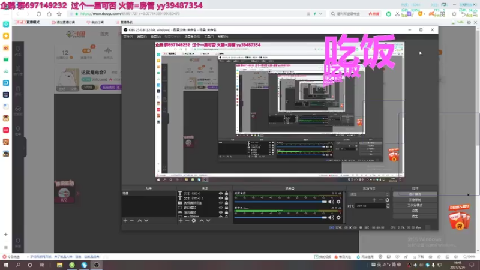Click the highlighted streaming button in OBS controls
Image resolution: width=480 pixels, height=270 pixels.
(415, 194)
